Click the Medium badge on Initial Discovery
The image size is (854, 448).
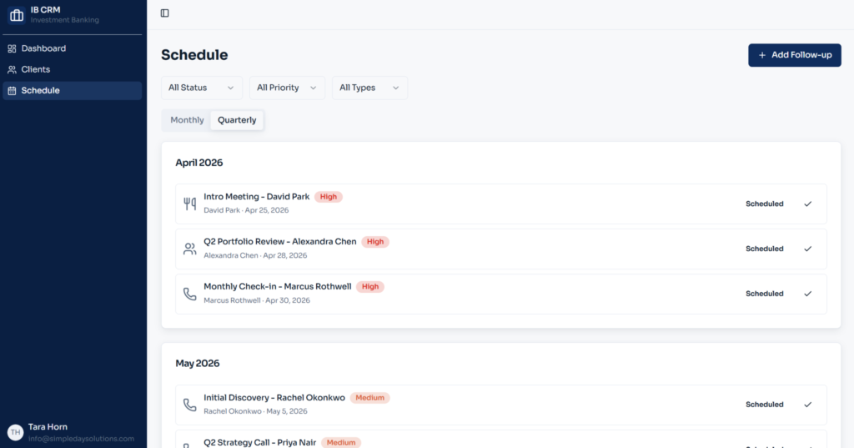tap(369, 398)
